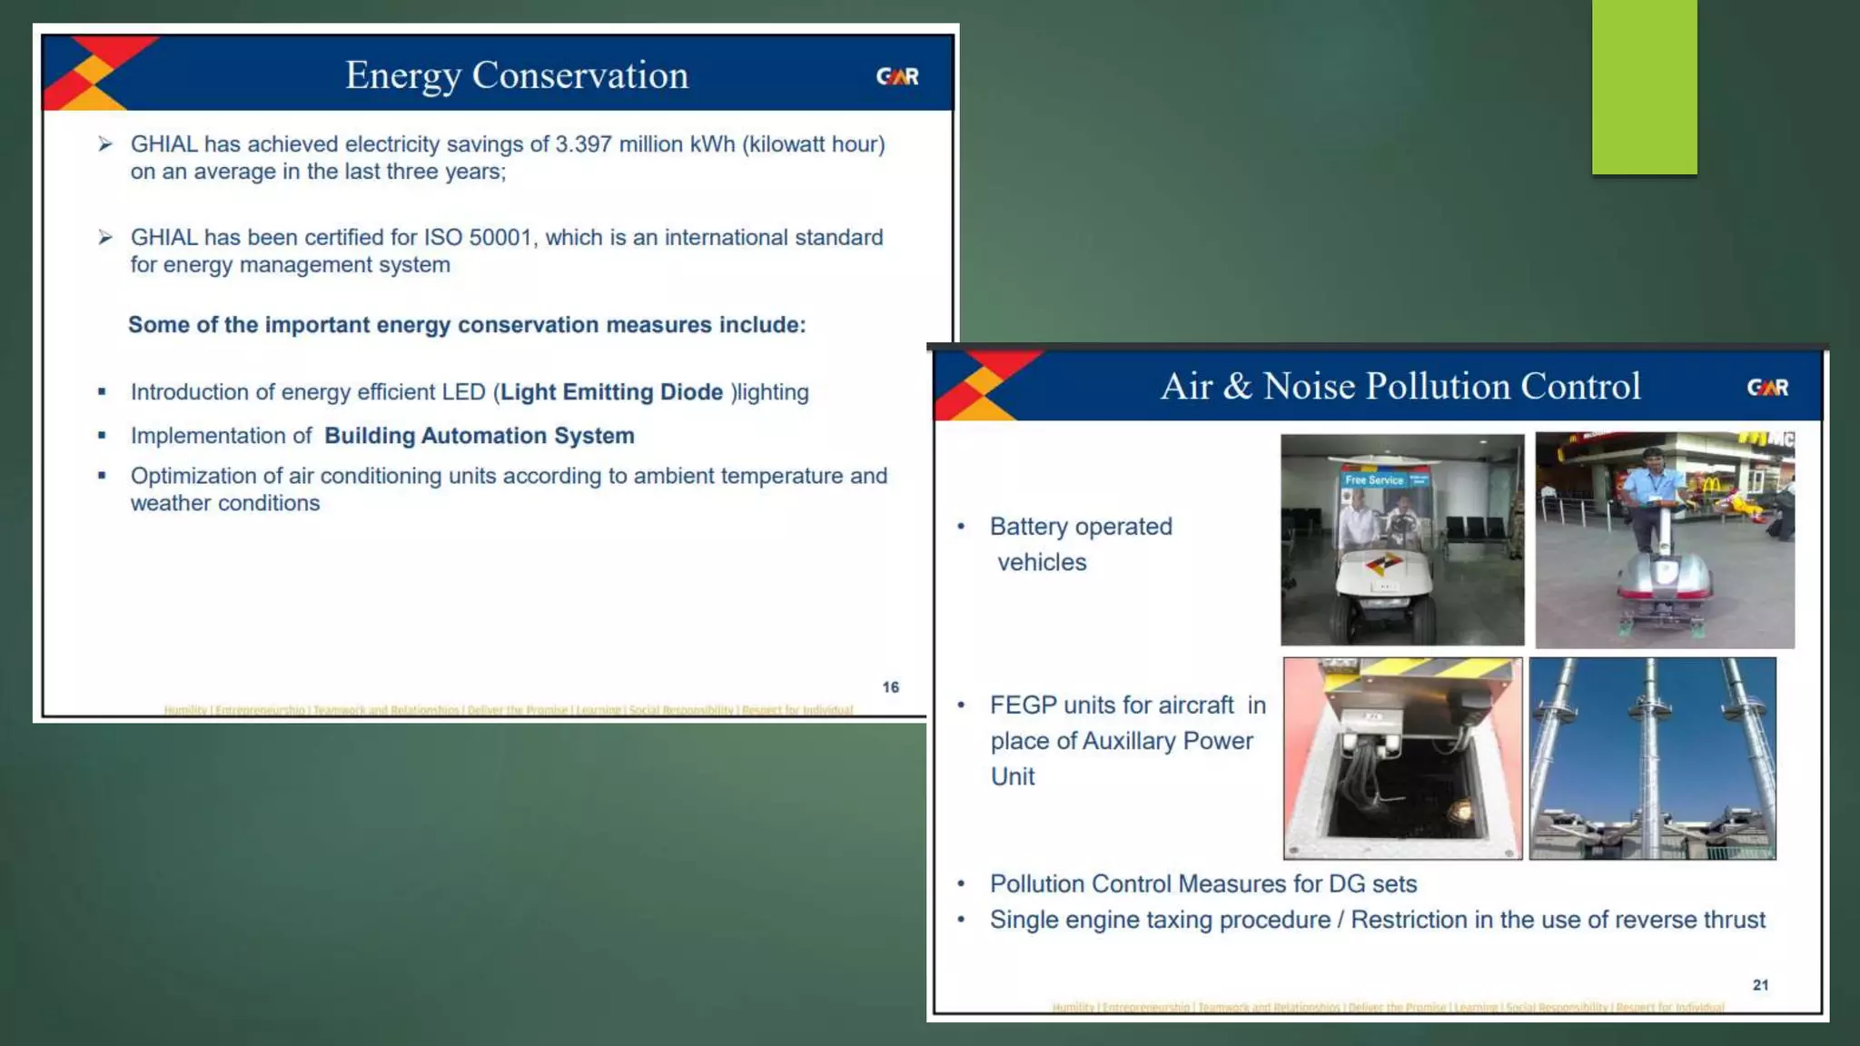The height and width of the screenshot is (1046, 1860).
Task: Click page number 21 on right slide
Action: pyautogui.click(x=1760, y=985)
